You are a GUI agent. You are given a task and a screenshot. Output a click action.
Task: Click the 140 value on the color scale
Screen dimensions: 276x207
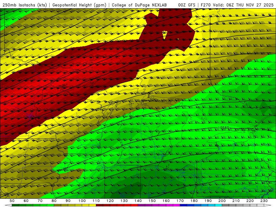[x=138, y=201]
